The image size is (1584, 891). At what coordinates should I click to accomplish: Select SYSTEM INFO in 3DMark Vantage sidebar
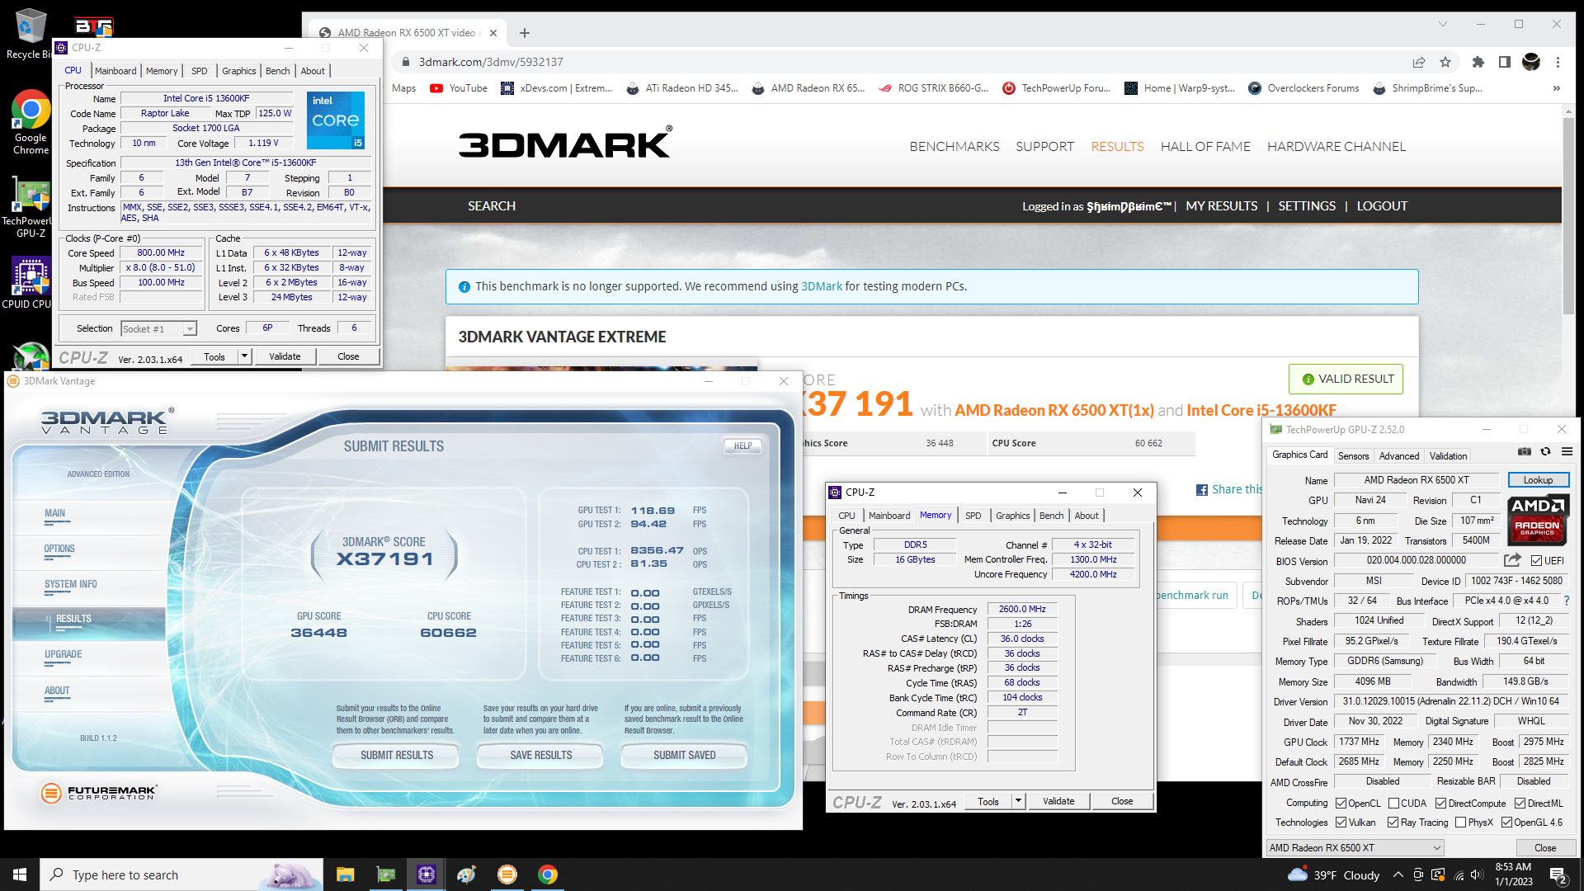tap(71, 584)
